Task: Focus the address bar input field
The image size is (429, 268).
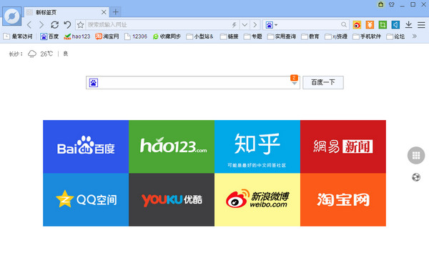Action: click(x=159, y=25)
